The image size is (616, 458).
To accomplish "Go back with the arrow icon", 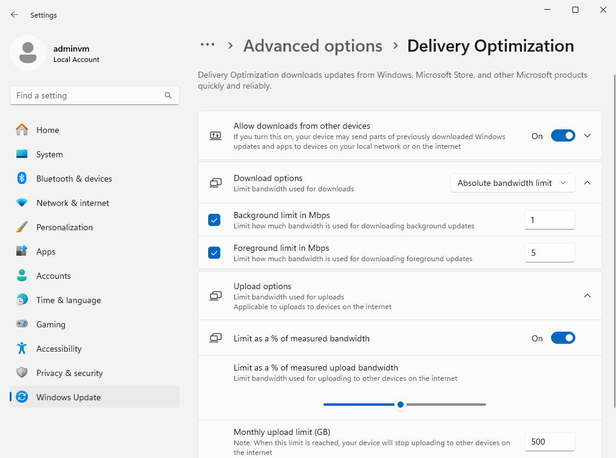I will coord(15,15).
